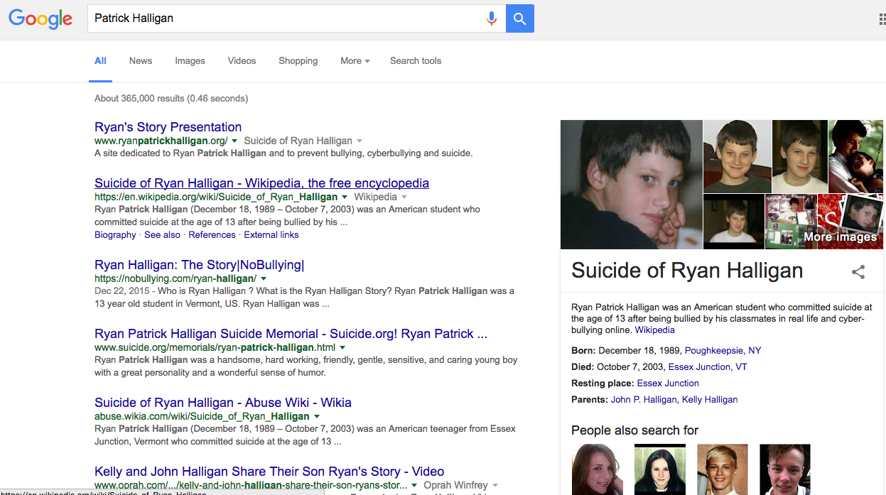Click the share icon in knowledge panel
This screenshot has width=886, height=495.
pos(858,271)
